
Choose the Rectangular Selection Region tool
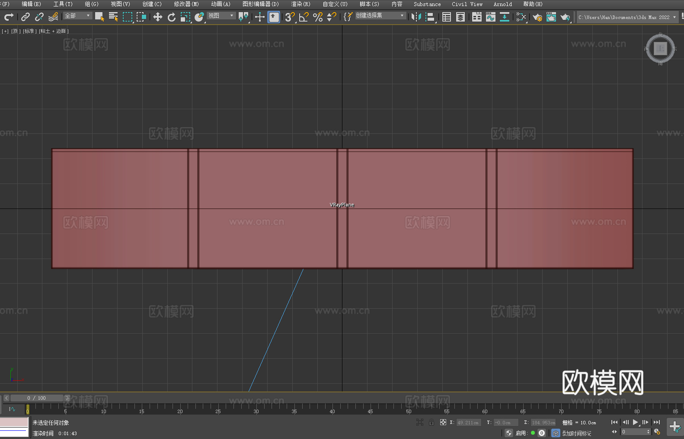pos(128,17)
